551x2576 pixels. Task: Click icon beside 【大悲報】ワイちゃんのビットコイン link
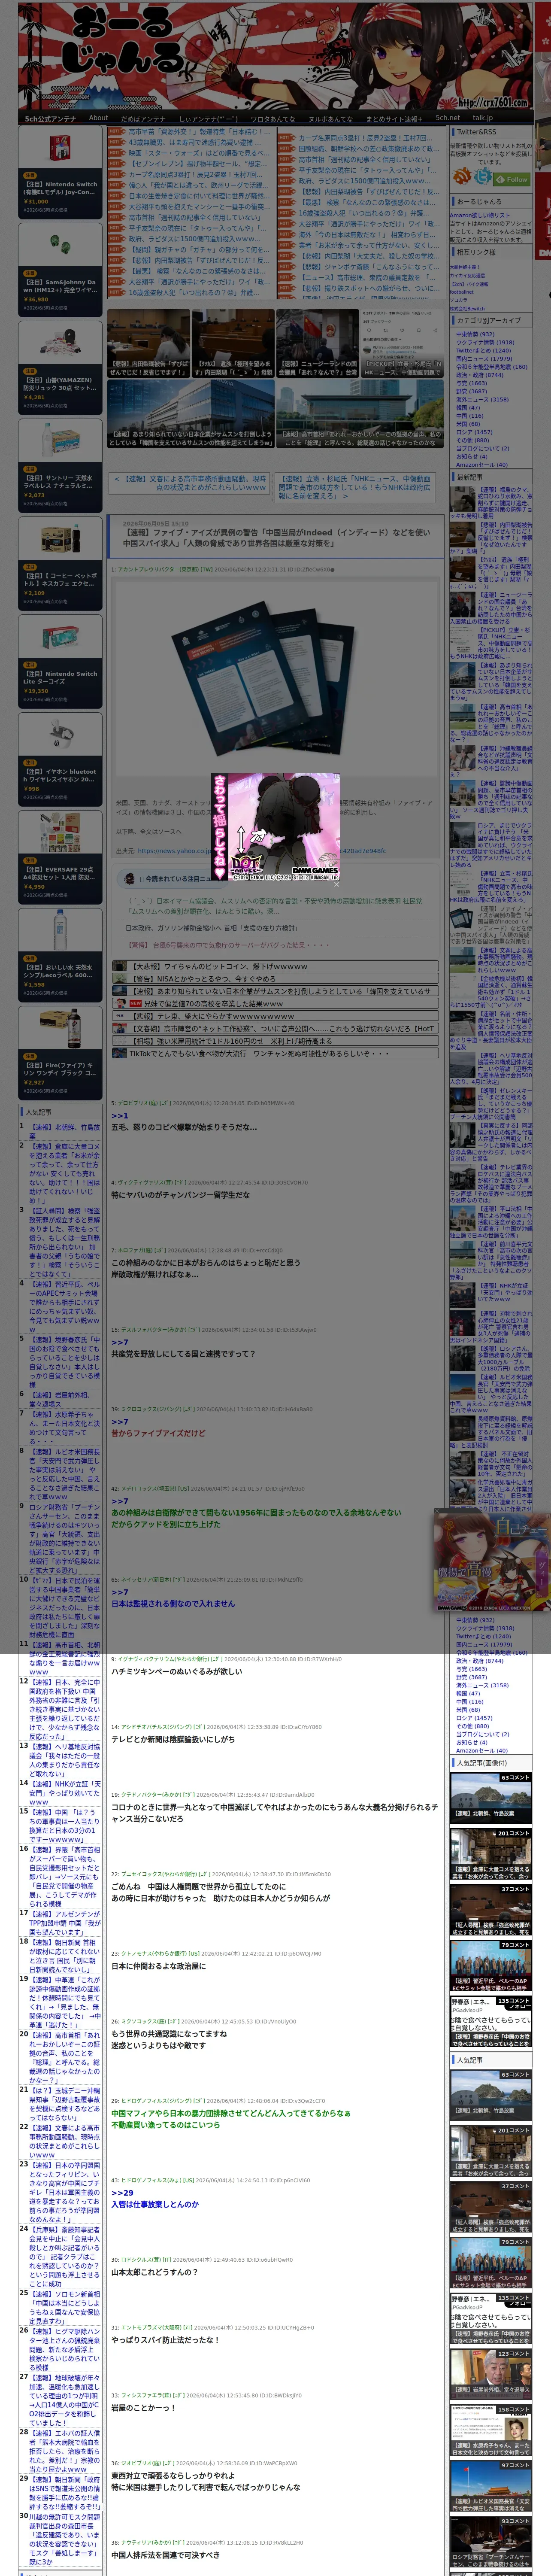click(119, 967)
